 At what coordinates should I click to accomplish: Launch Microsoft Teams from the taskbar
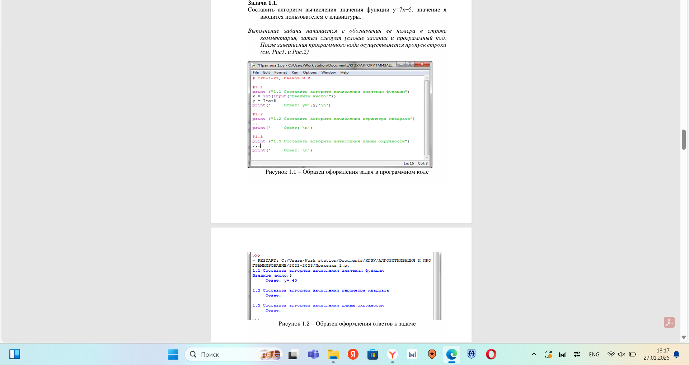pyautogui.click(x=313, y=355)
